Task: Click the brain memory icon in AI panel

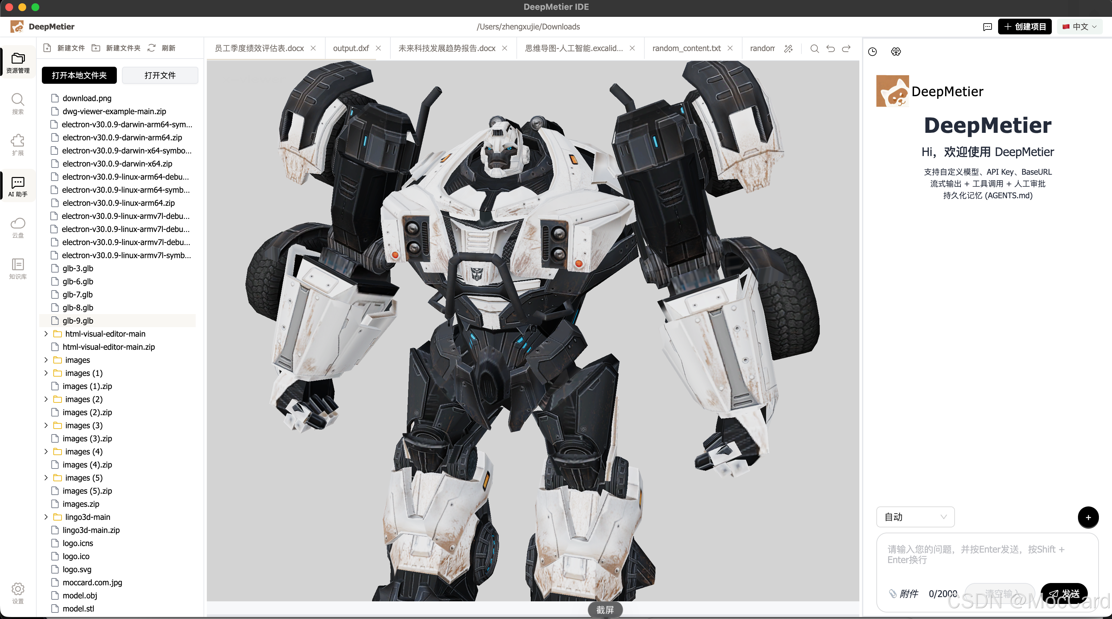Action: click(896, 52)
